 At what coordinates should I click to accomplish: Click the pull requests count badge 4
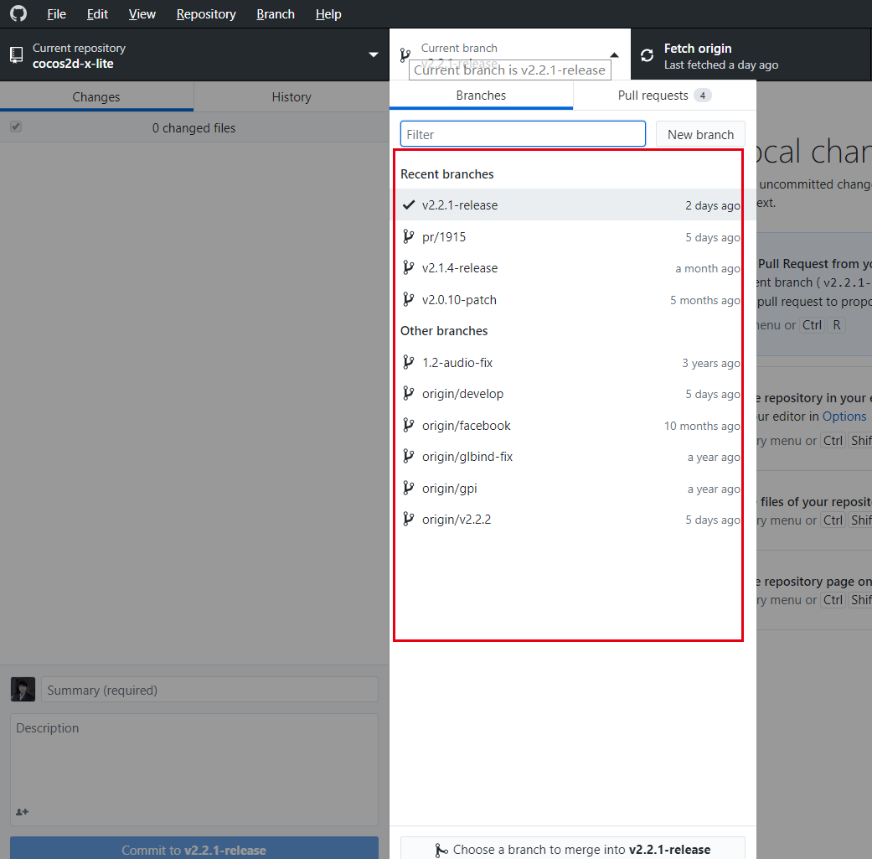coord(703,96)
